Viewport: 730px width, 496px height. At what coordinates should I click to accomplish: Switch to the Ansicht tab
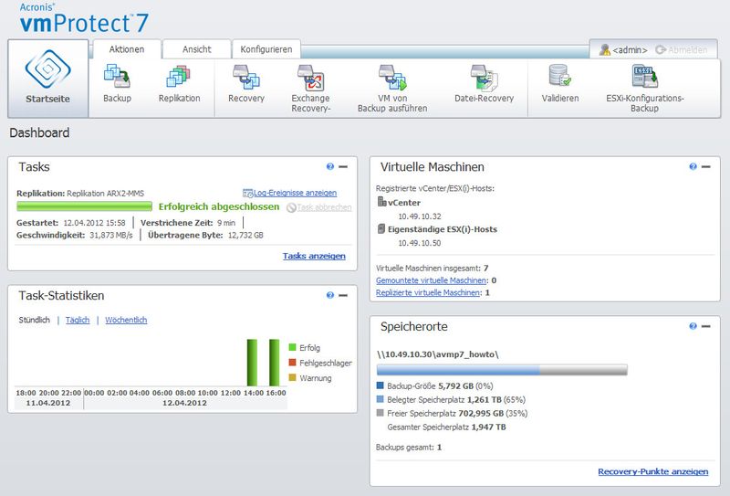click(196, 49)
